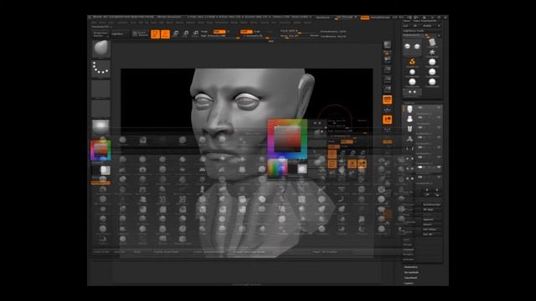Toggle the orange Persp perspective button
The image size is (536, 301).
[387, 99]
